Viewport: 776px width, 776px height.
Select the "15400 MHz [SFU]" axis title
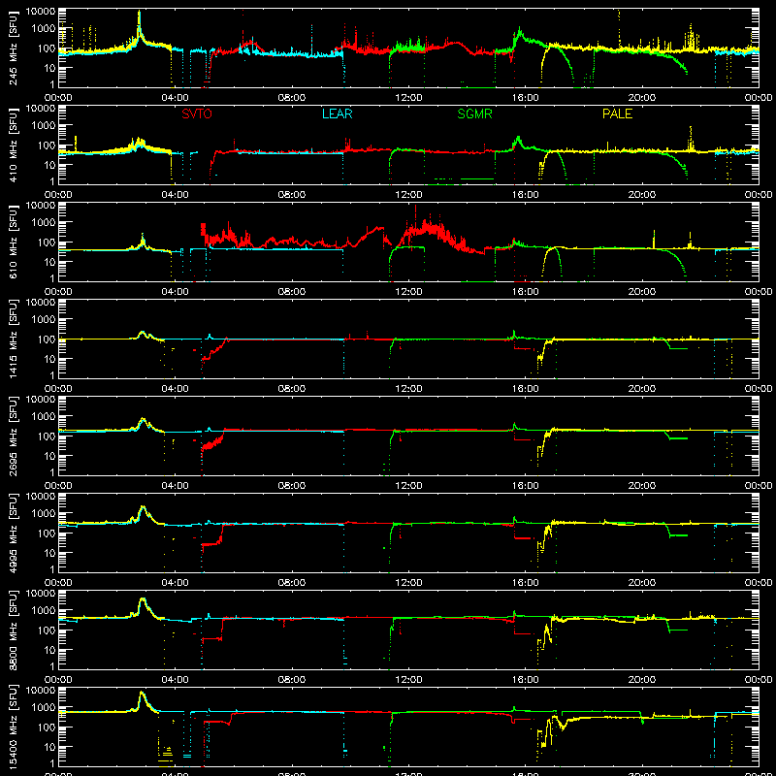point(14,727)
